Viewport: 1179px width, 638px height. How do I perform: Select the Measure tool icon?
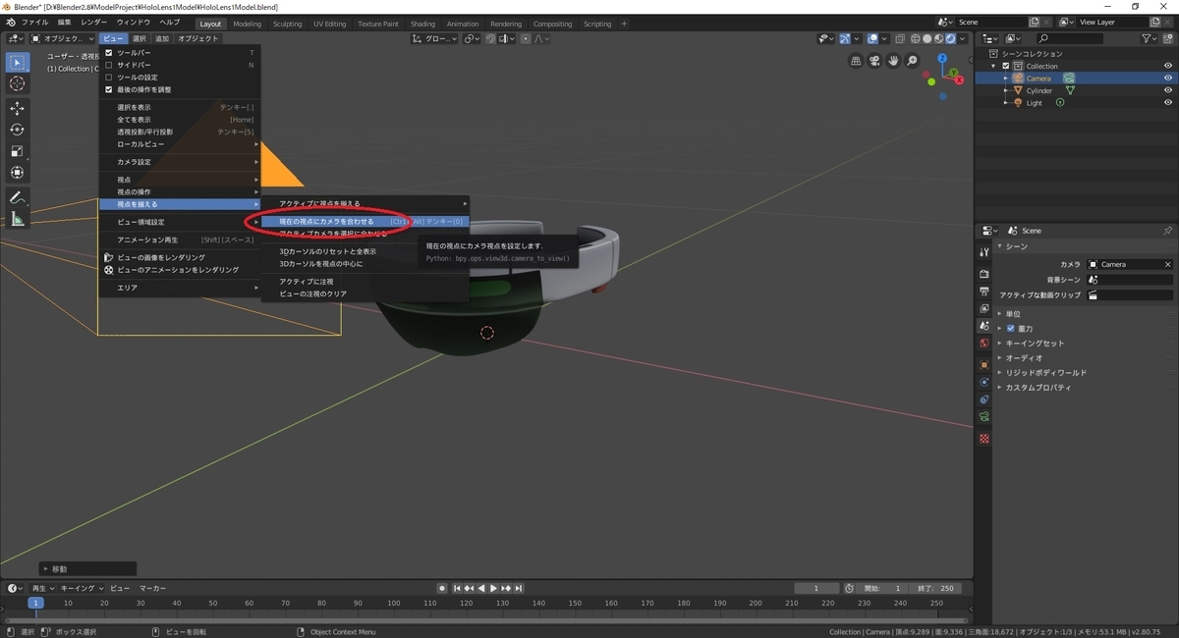click(17, 219)
